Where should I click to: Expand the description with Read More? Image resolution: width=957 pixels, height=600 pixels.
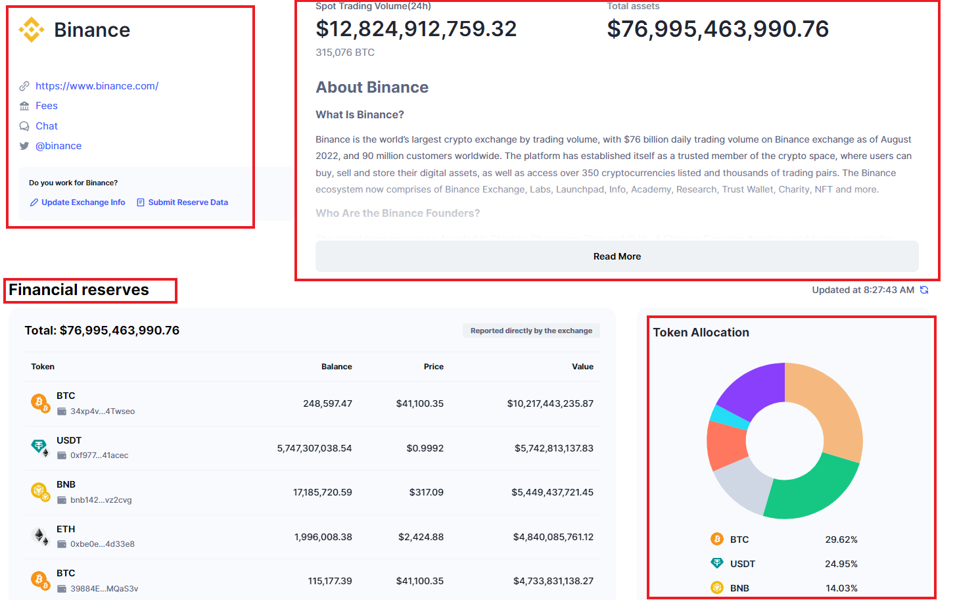(x=617, y=256)
